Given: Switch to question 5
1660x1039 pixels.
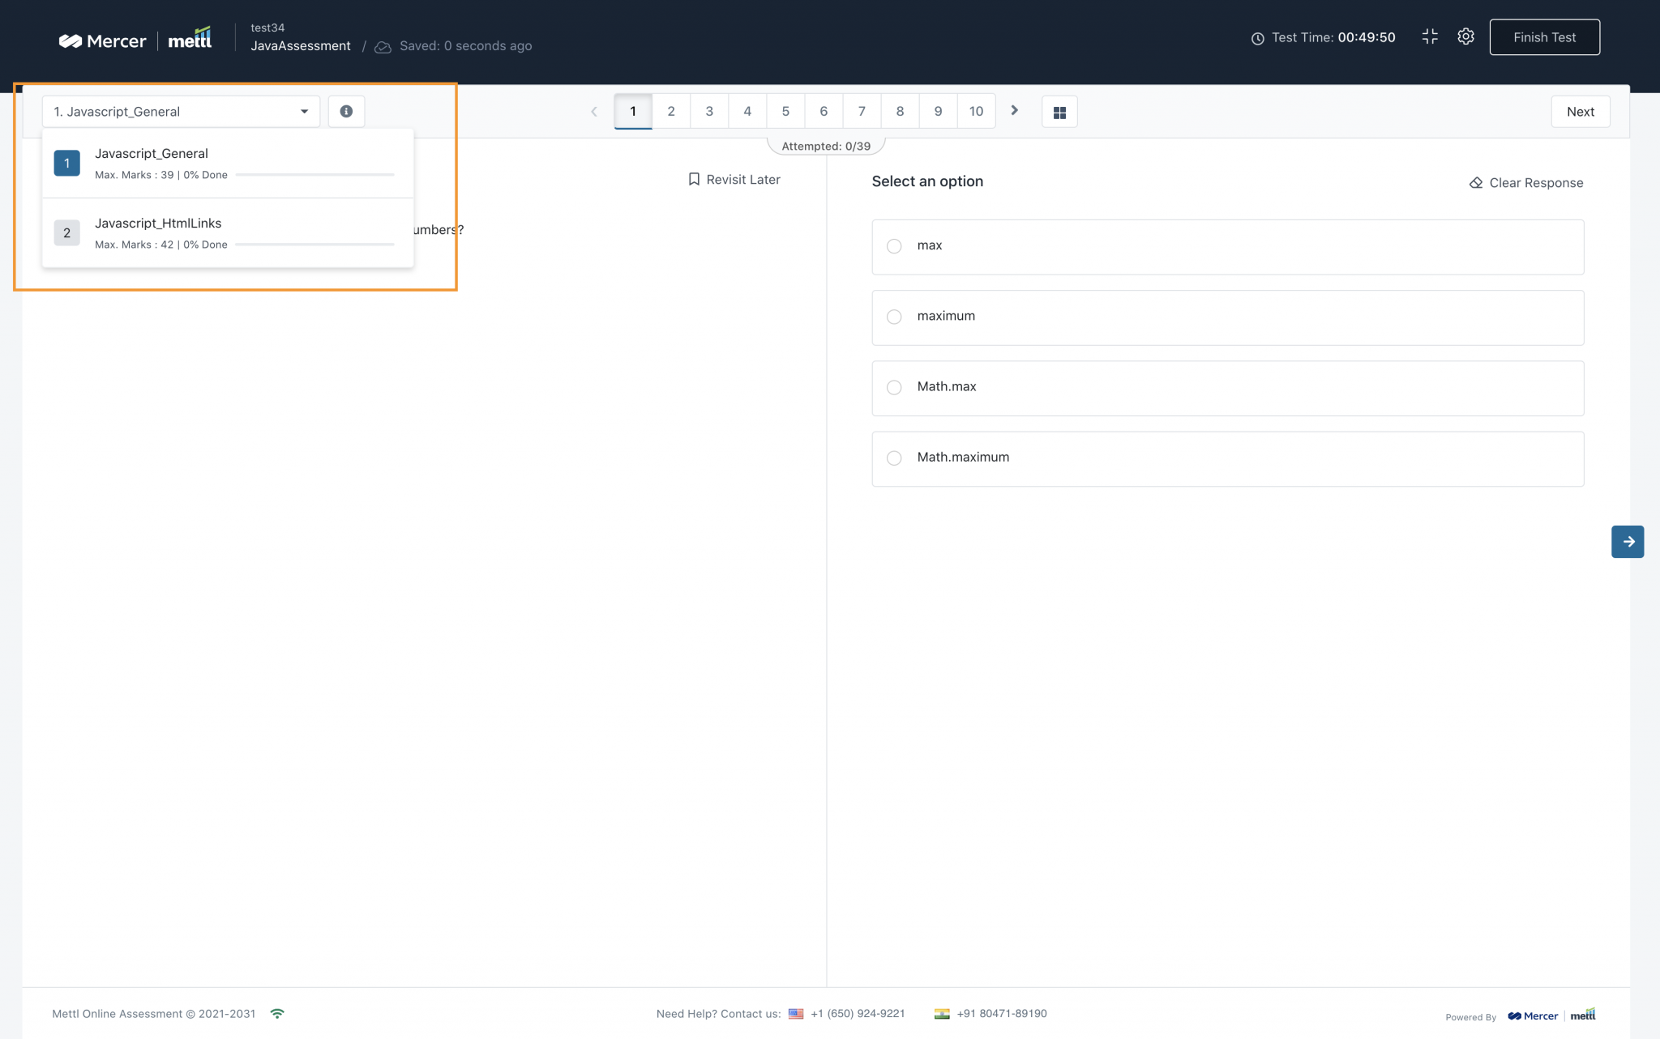Looking at the screenshot, I should tap(785, 111).
